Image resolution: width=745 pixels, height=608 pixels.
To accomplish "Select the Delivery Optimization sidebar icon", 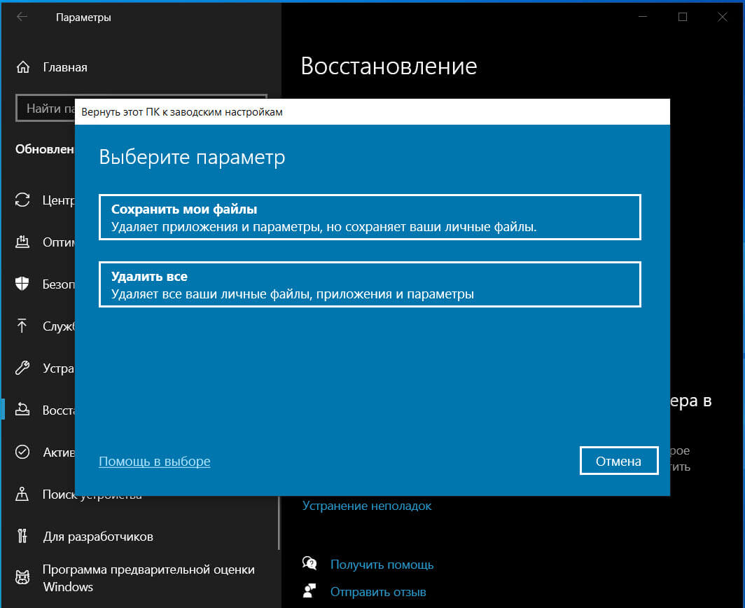I will [22, 242].
